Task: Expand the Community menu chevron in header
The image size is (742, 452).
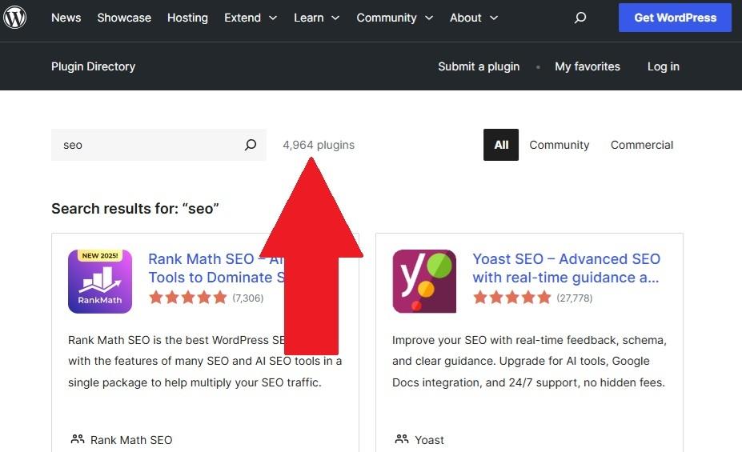Action: (x=429, y=18)
